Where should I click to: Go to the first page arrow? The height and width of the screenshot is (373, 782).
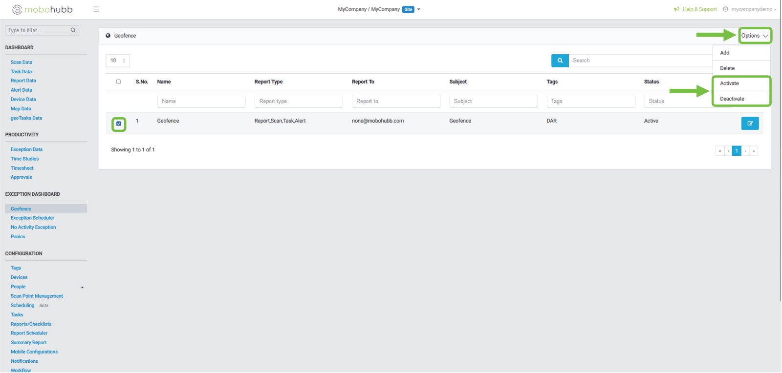coord(719,151)
